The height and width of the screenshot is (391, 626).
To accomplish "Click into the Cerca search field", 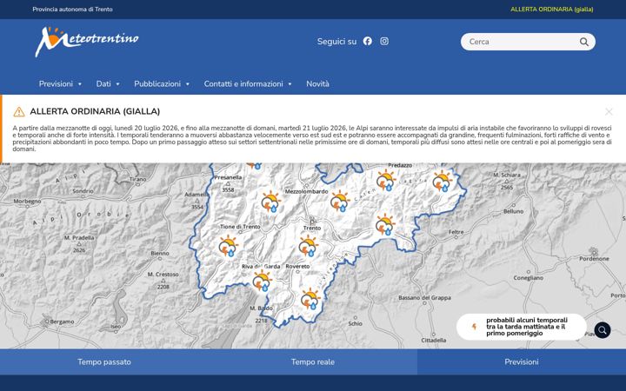I will [528, 42].
